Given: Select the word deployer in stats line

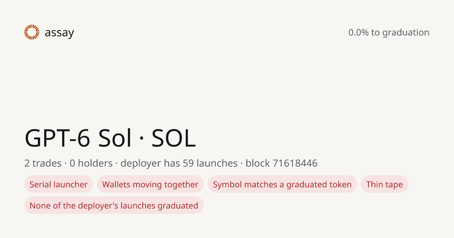Looking at the screenshot, I should tap(140, 164).
